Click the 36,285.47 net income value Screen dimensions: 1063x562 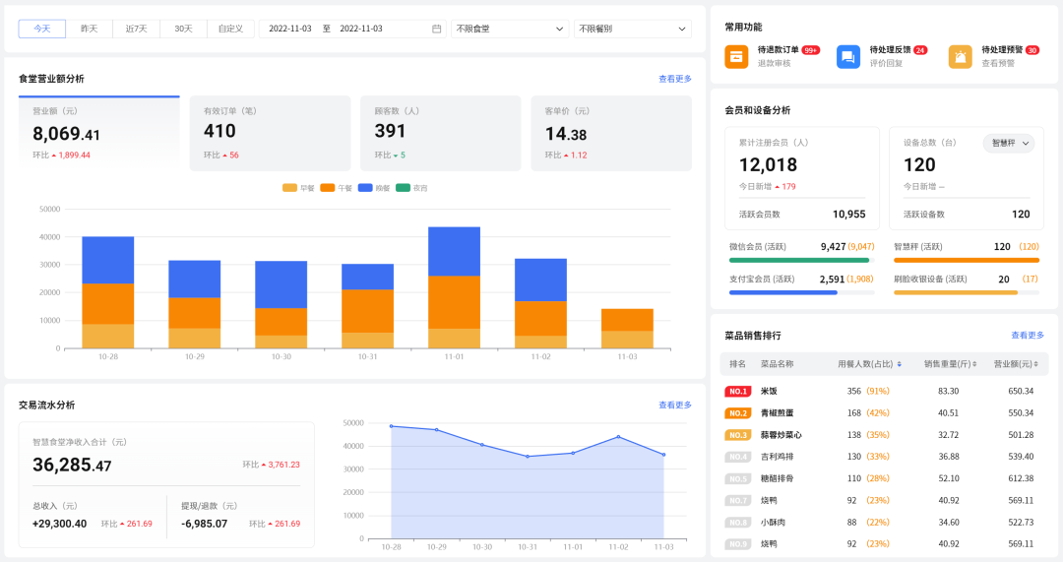pos(72,466)
